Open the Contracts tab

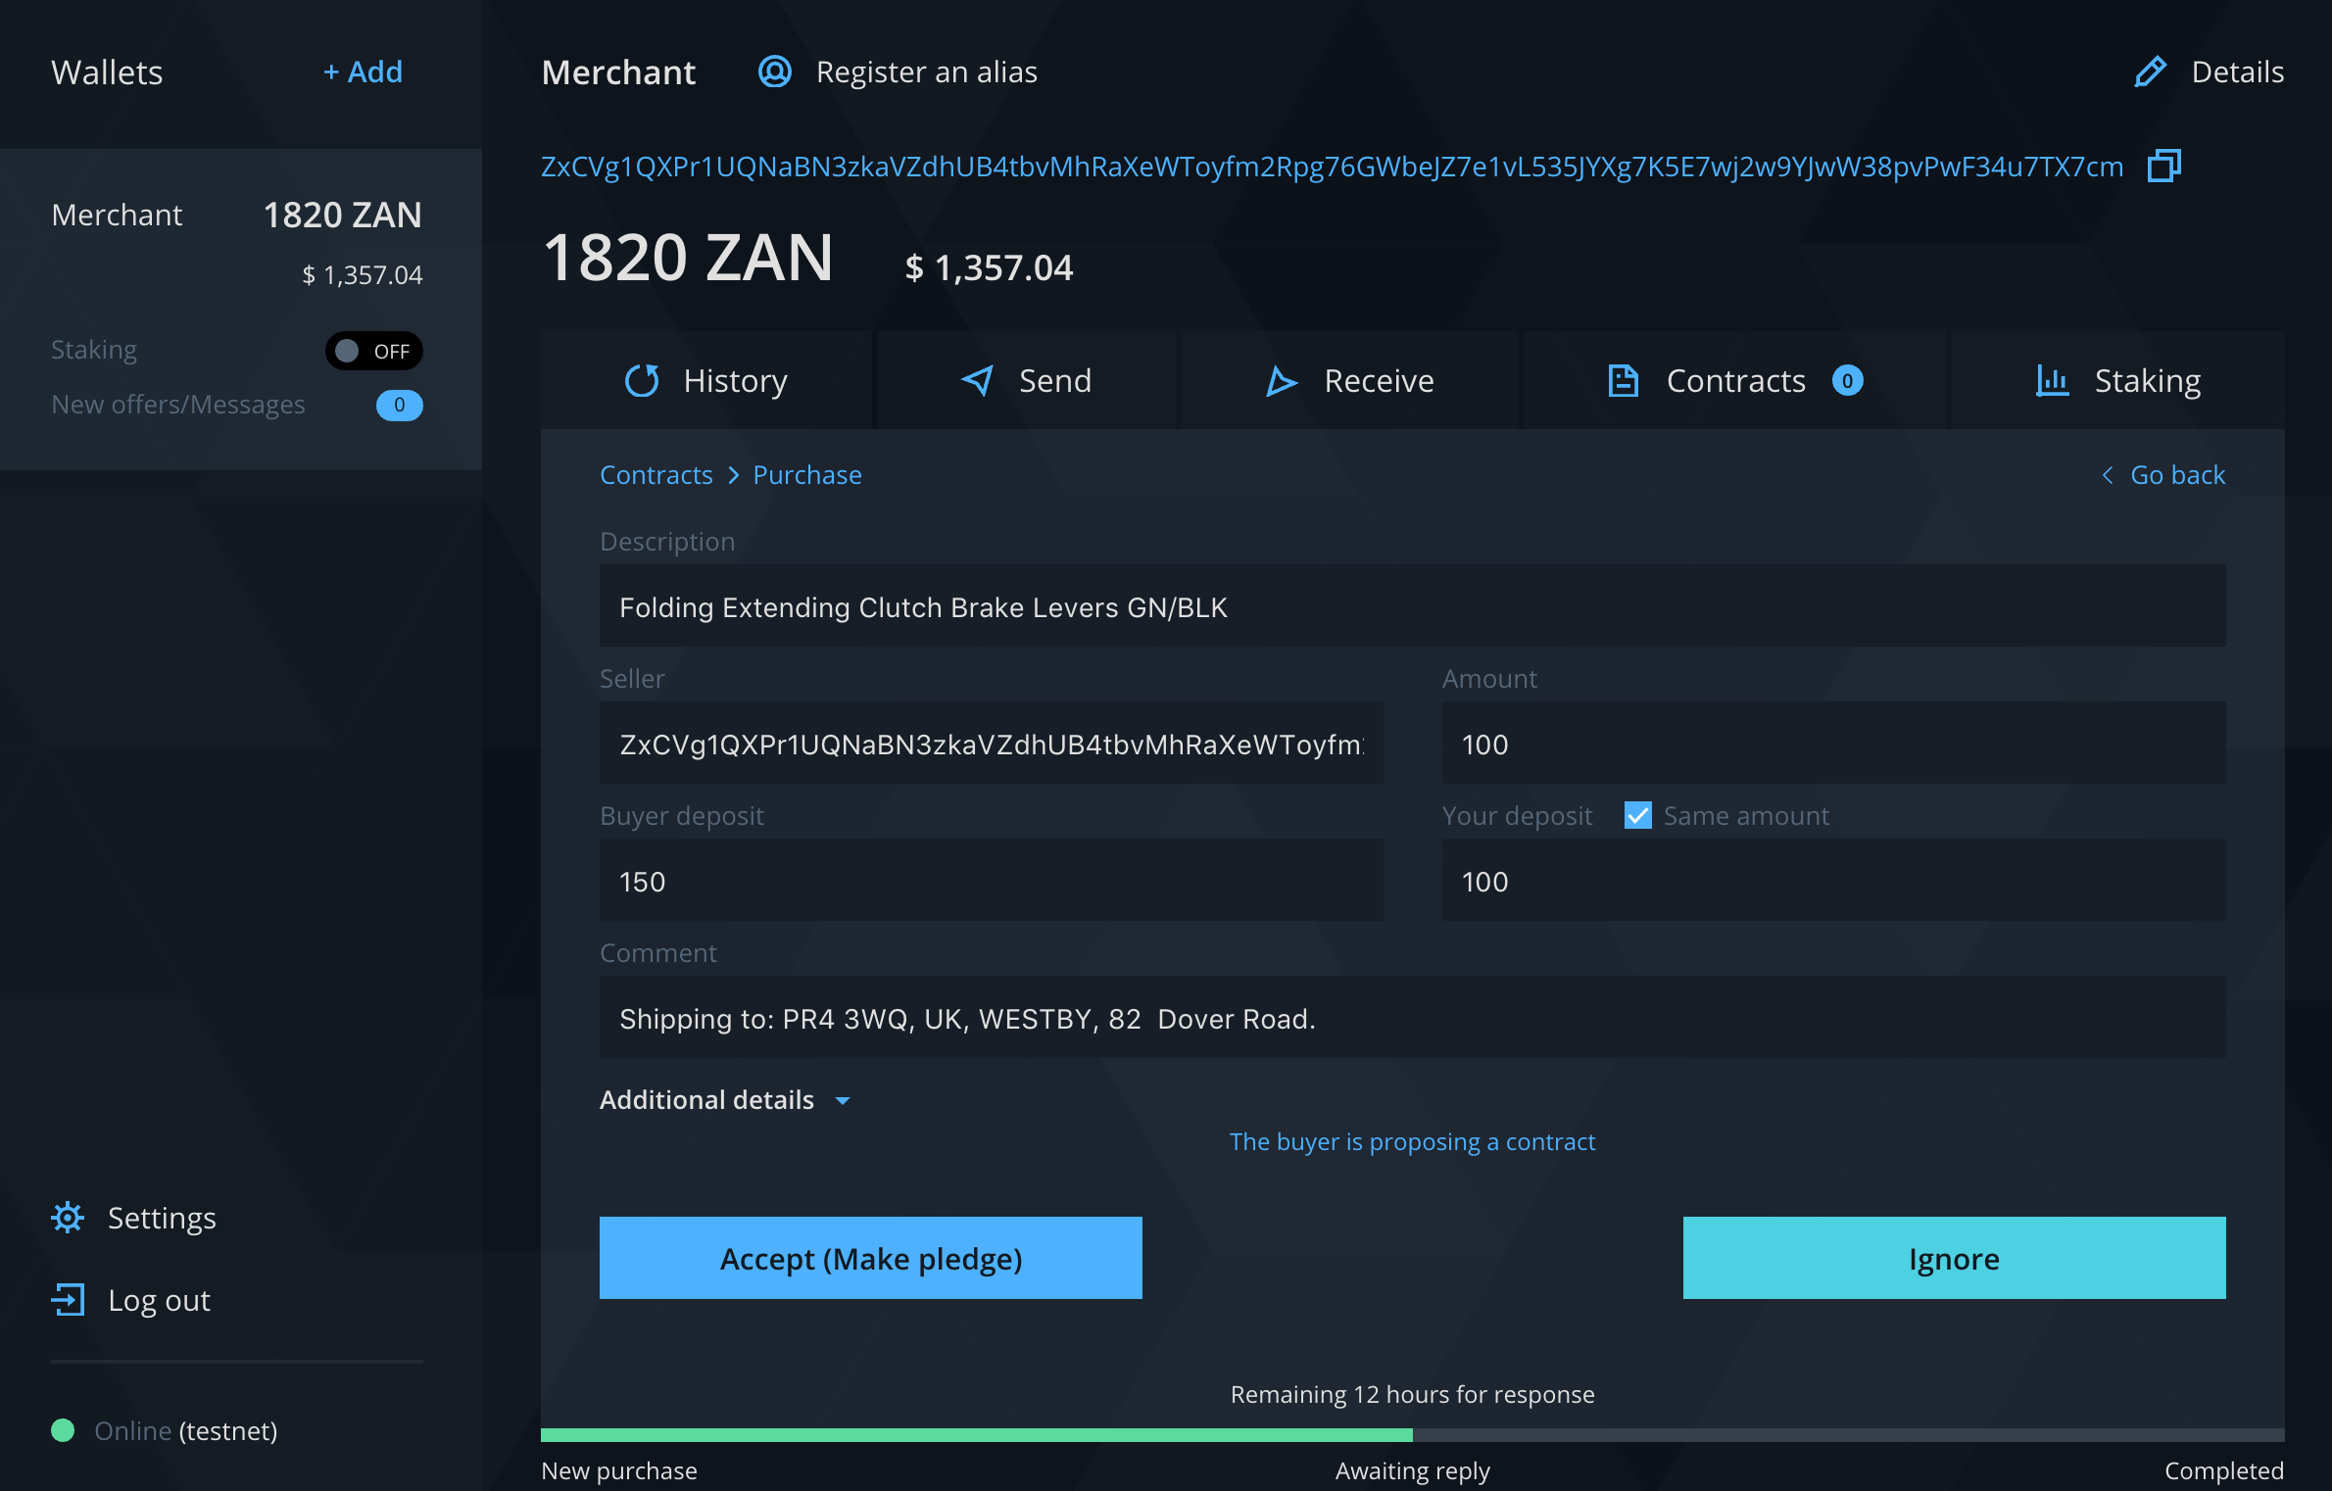(1734, 380)
